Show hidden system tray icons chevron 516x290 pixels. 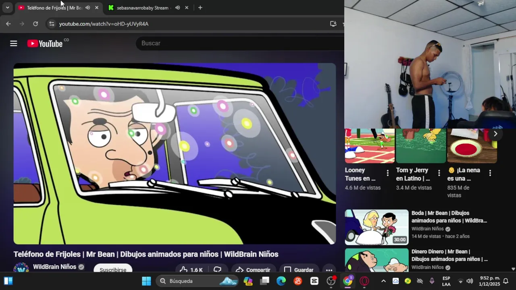coord(383,281)
